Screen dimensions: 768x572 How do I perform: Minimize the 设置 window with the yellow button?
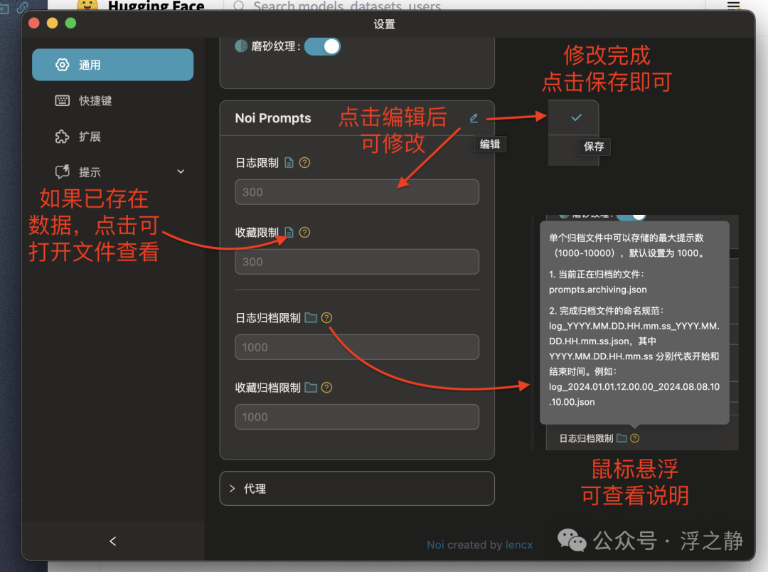[x=53, y=23]
